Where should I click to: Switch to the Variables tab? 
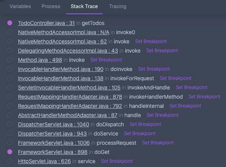[x=20, y=7]
